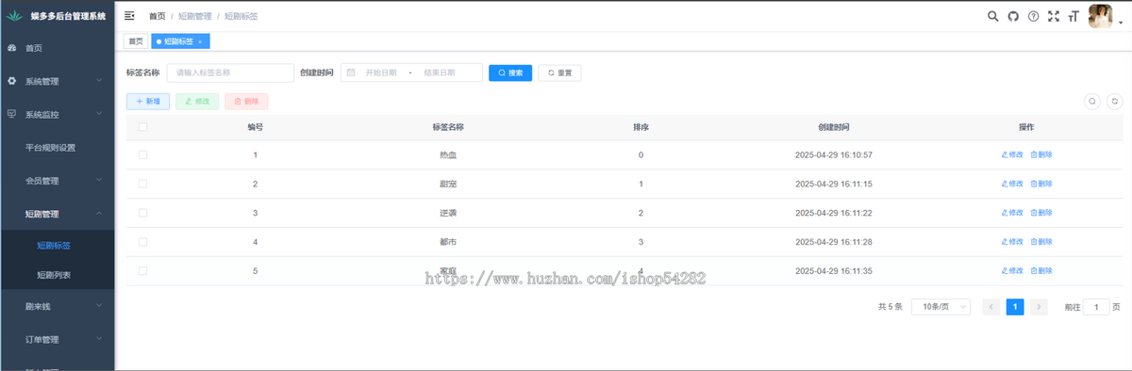Click the cell 2025-04-29 16:11:22
This screenshot has width=1132, height=371.
pyautogui.click(x=833, y=213)
